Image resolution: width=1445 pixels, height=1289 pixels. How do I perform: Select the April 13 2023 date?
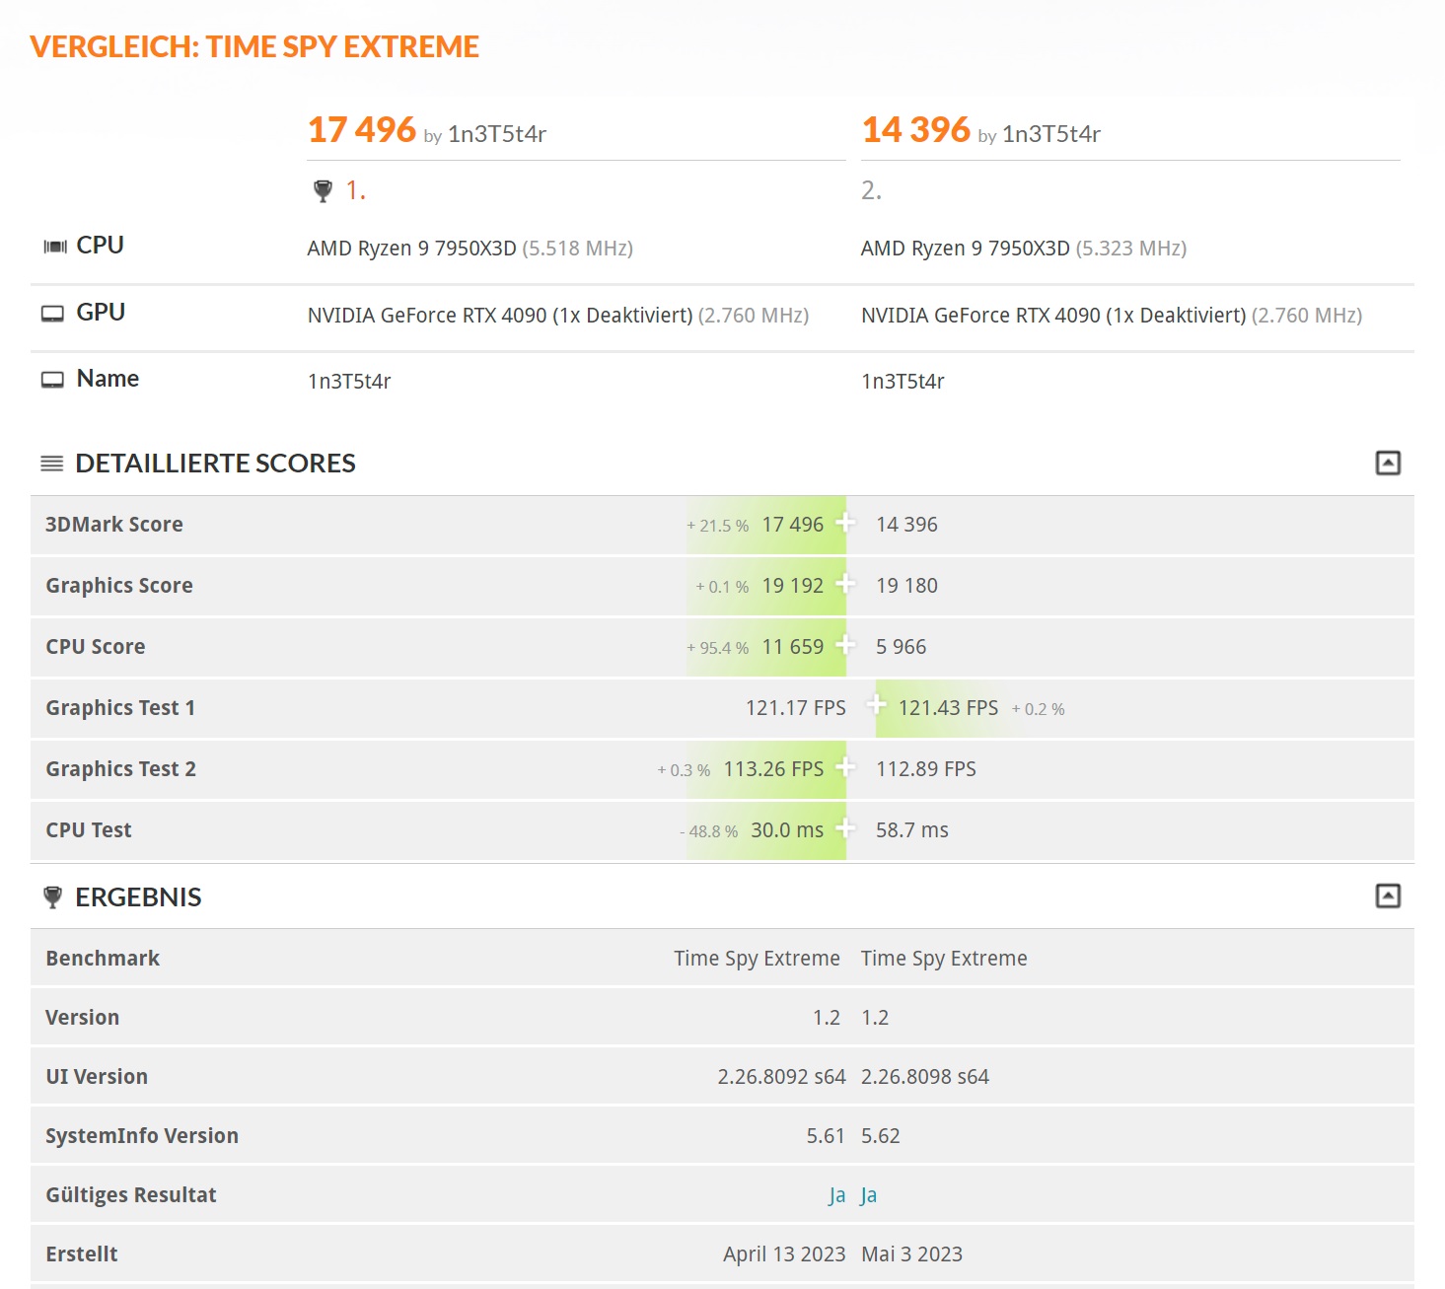[x=784, y=1254]
